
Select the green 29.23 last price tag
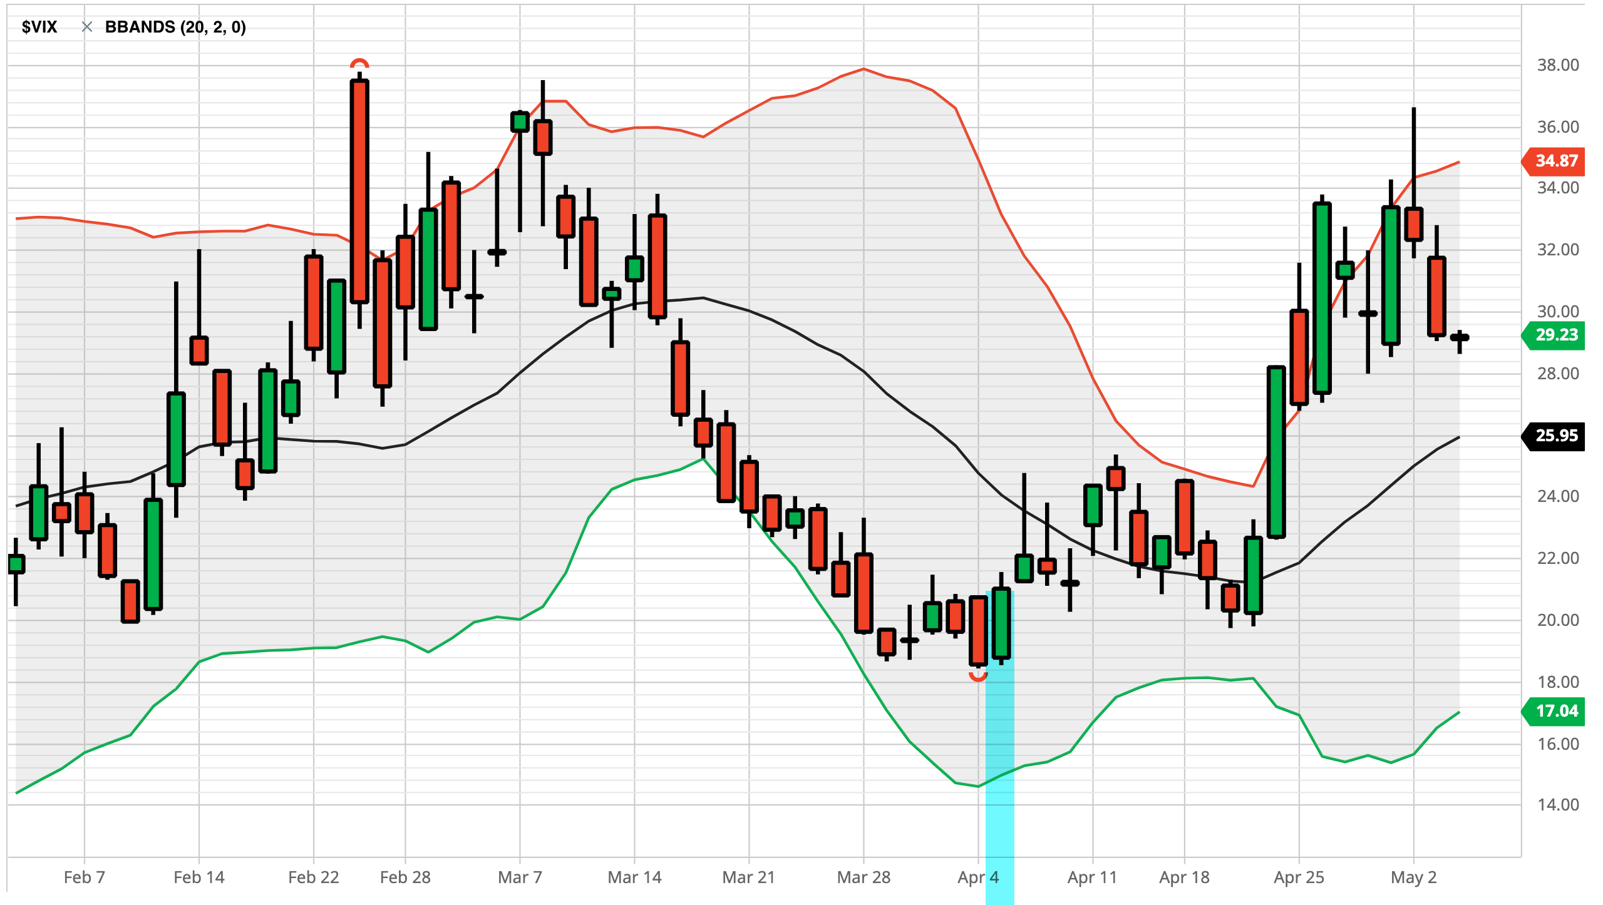[x=1555, y=335]
